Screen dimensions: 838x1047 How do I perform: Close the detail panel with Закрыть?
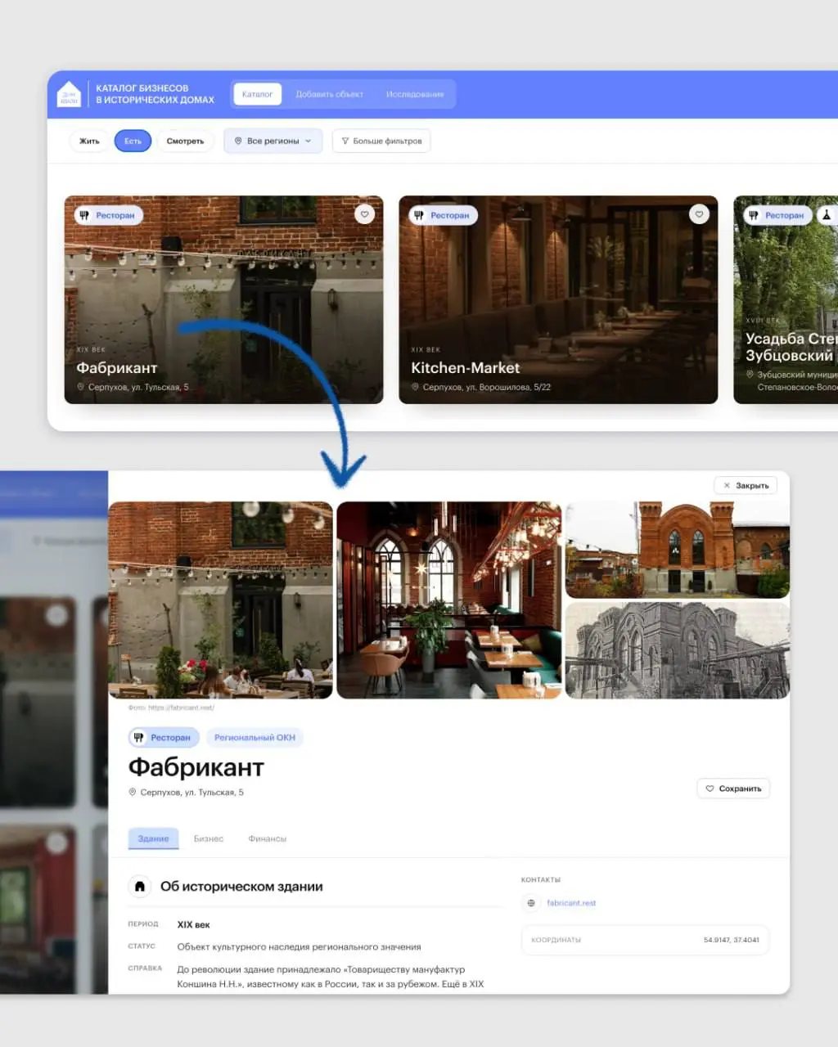pyautogui.click(x=746, y=485)
